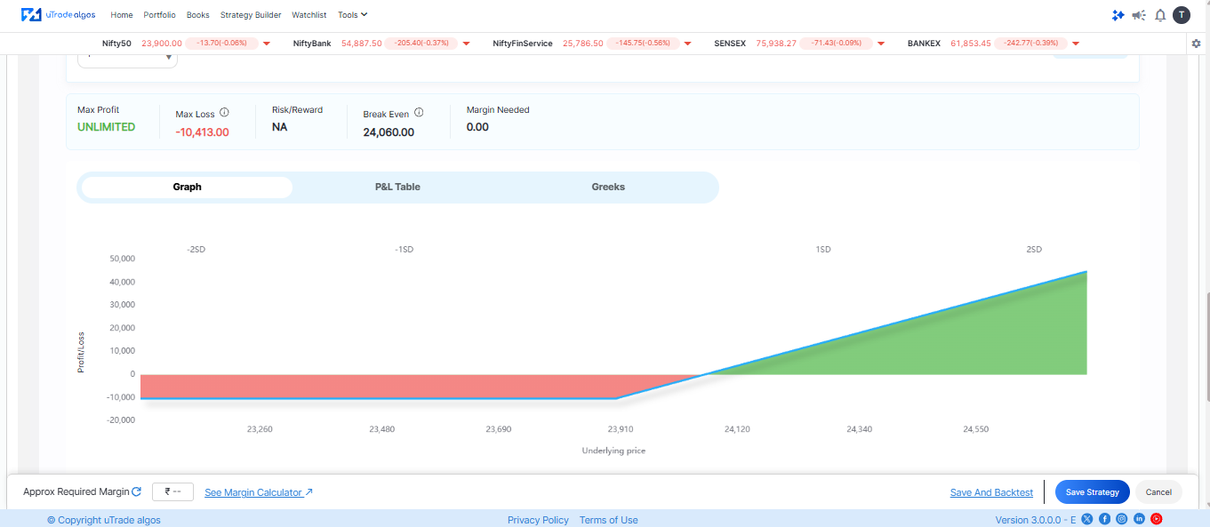Open the partially visible dropdown above Max Profit
The height and width of the screenshot is (527, 1210).
(x=127, y=60)
